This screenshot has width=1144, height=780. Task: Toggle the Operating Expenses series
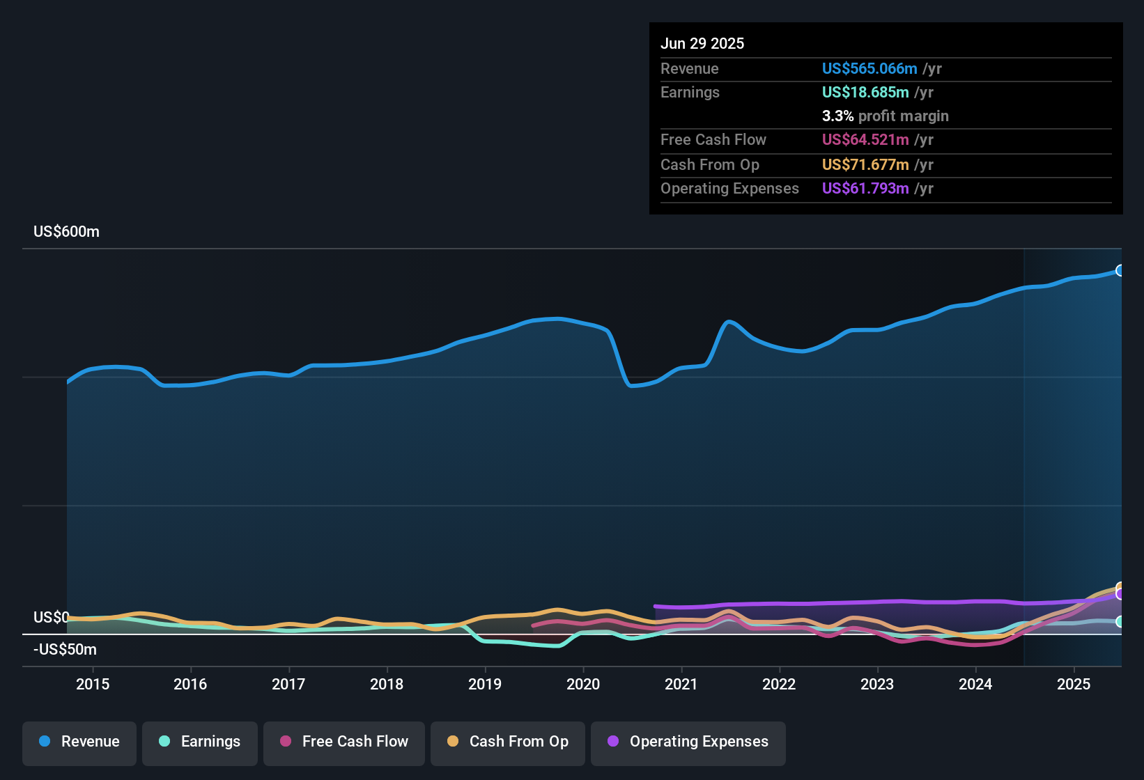pyautogui.click(x=688, y=742)
